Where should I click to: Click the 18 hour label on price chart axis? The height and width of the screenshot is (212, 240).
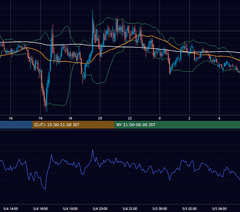point(70,118)
